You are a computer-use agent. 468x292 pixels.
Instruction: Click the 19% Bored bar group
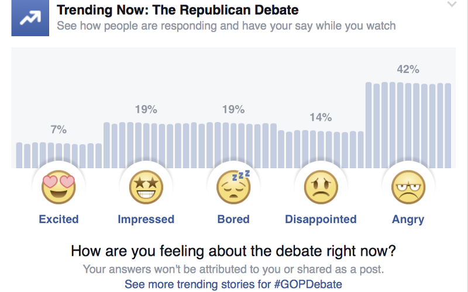point(233,145)
